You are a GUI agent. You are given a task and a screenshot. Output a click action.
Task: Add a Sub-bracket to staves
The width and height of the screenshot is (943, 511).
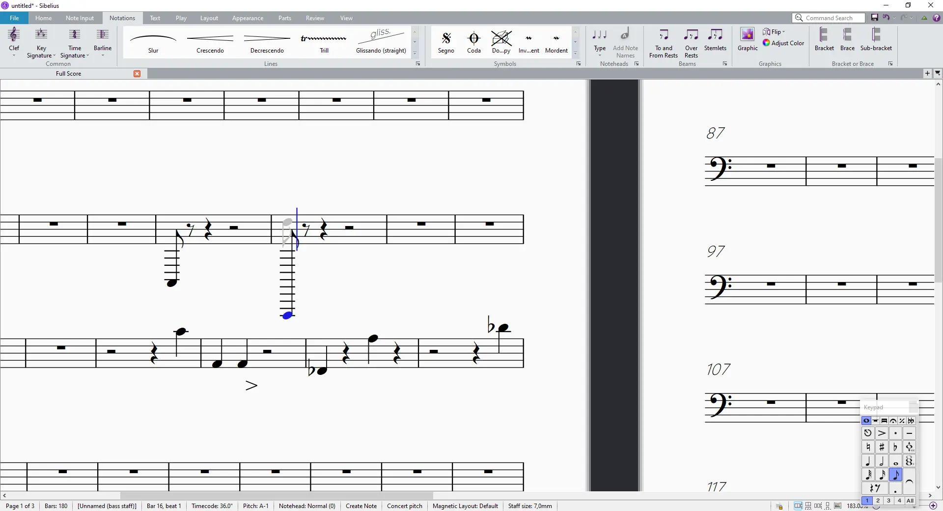[x=876, y=39]
